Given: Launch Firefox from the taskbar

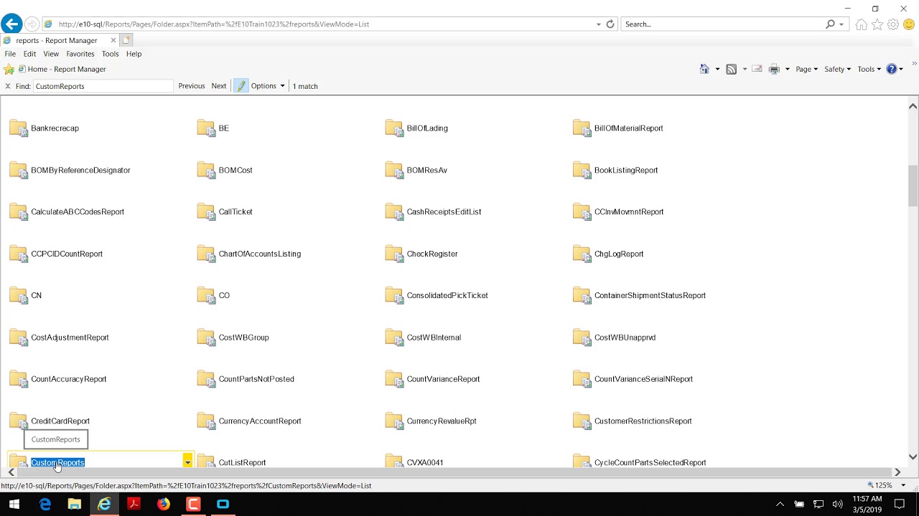Looking at the screenshot, I should click(x=164, y=504).
